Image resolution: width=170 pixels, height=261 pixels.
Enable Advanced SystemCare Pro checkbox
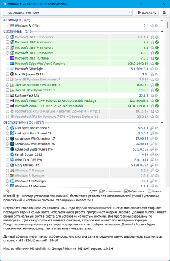7,149
